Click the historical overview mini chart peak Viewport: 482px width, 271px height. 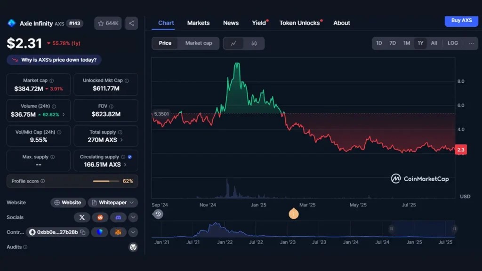coord(216,223)
